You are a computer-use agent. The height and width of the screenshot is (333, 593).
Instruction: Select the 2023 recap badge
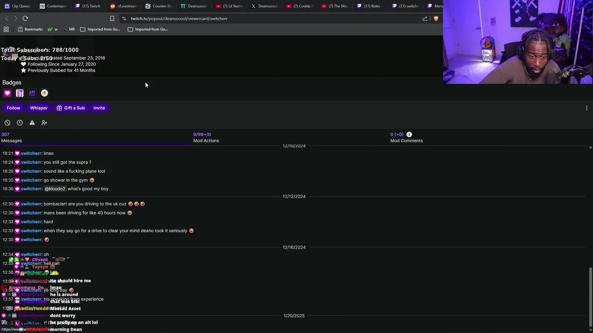point(19,93)
